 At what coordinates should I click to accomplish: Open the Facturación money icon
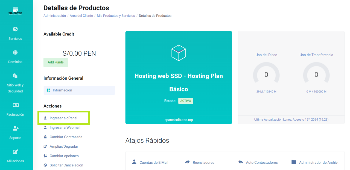click(x=15, y=105)
